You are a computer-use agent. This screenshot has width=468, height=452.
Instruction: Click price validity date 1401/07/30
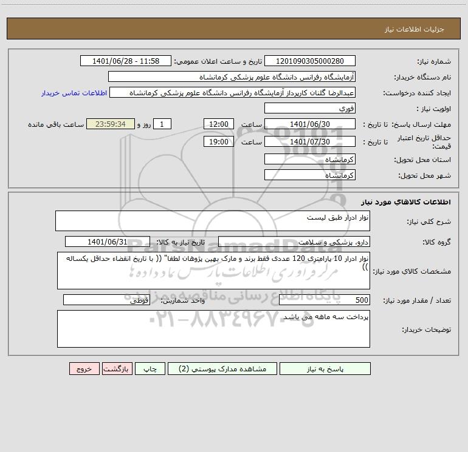[x=310, y=141]
